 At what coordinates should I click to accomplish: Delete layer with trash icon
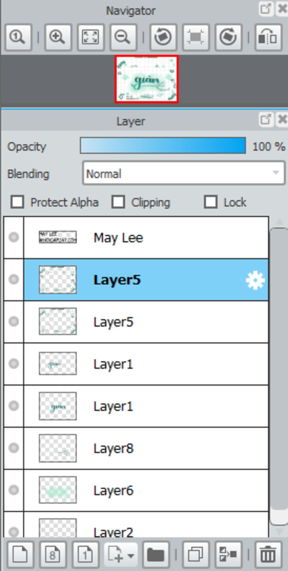pos(268,555)
